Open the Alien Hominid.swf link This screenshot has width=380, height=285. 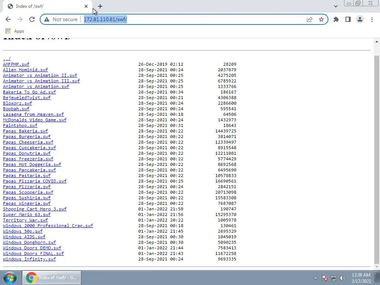click(x=26, y=70)
